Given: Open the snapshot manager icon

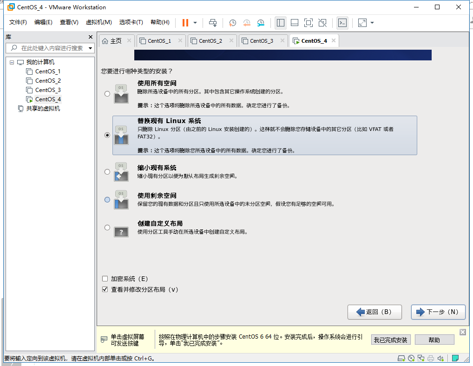Looking at the screenshot, I should coord(261,23).
